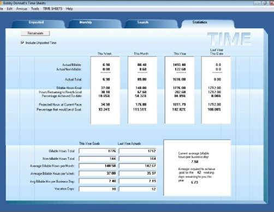
Task: Click Last Year Actuals Vacation Days field
Action: click(138, 189)
